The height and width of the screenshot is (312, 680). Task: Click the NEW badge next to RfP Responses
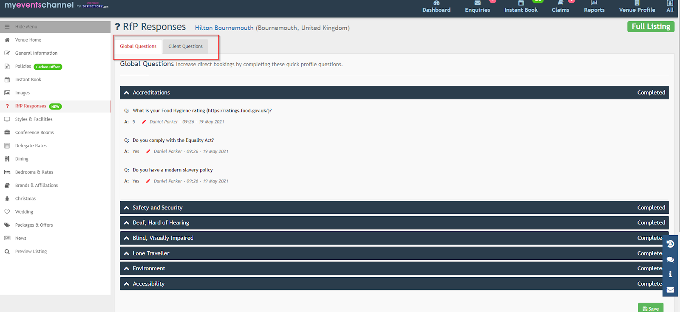tap(55, 107)
